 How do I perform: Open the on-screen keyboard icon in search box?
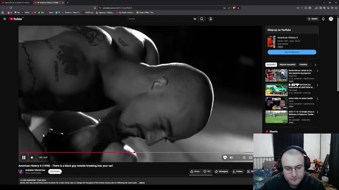pos(195,19)
